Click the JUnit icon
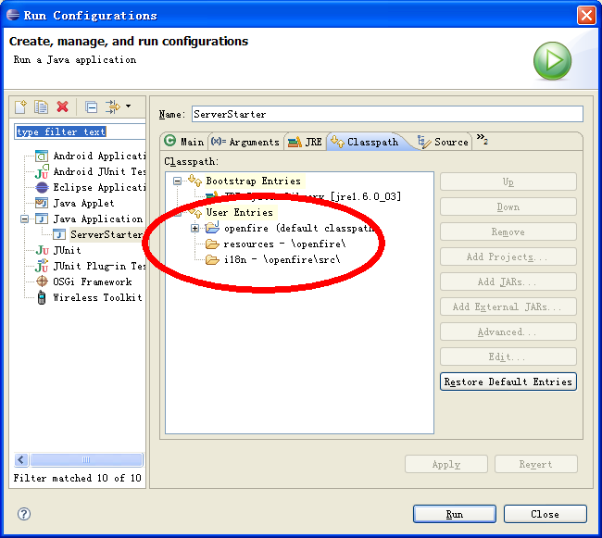 (x=42, y=250)
